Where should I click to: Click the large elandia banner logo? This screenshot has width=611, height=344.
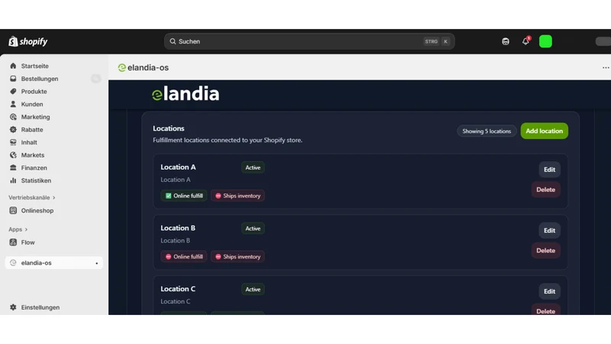pyautogui.click(x=186, y=94)
